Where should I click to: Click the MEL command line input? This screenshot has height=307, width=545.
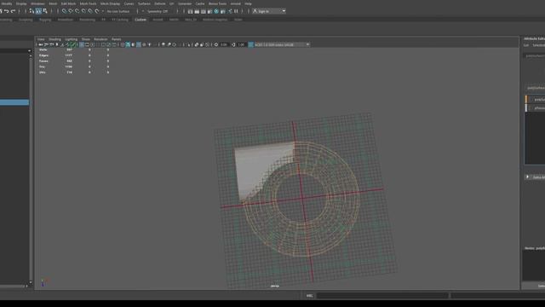point(382,296)
